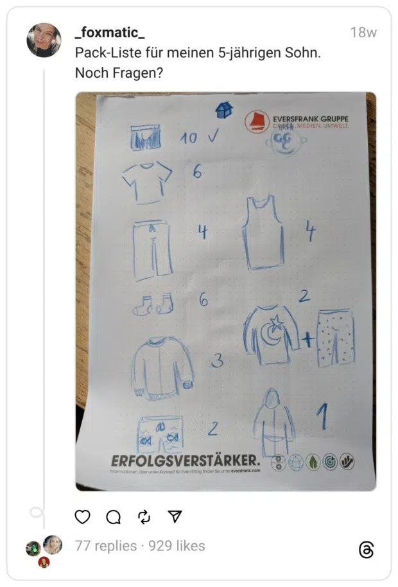Screen dimensions: 398x587
Task: Open the _foxmatic_ username link
Action: (110, 33)
